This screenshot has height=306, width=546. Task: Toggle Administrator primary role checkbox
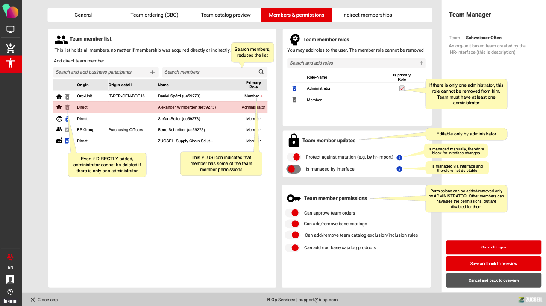(x=402, y=88)
